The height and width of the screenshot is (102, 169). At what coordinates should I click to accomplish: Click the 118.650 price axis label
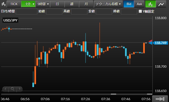click(x=161, y=91)
